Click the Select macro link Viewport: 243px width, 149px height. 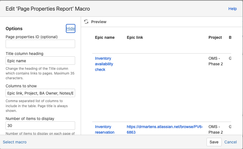(x=15, y=142)
